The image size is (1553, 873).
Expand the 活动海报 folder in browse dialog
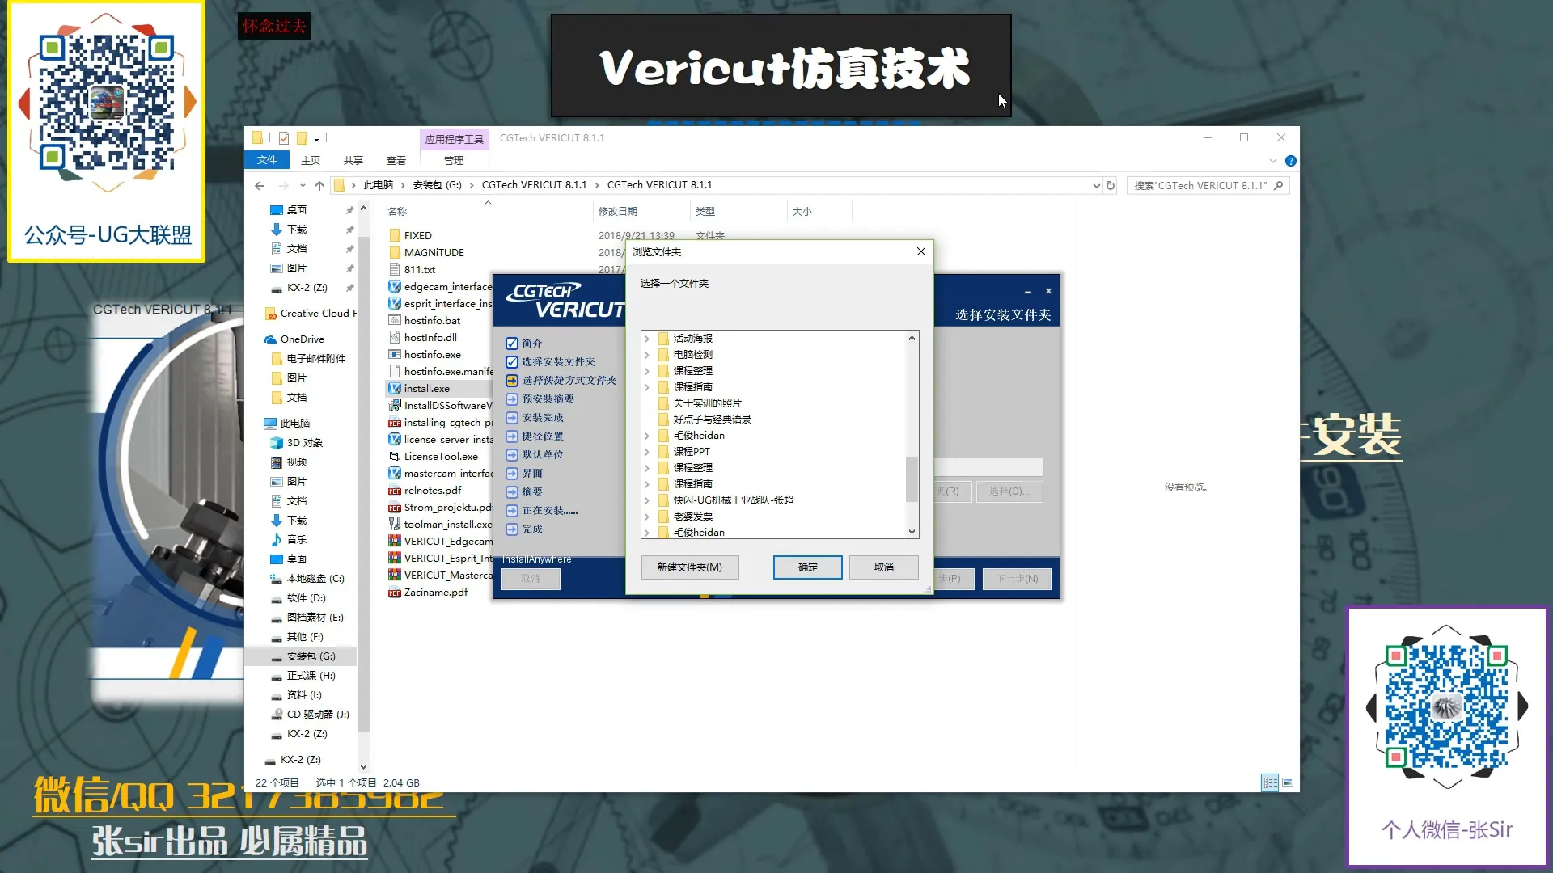(x=647, y=339)
